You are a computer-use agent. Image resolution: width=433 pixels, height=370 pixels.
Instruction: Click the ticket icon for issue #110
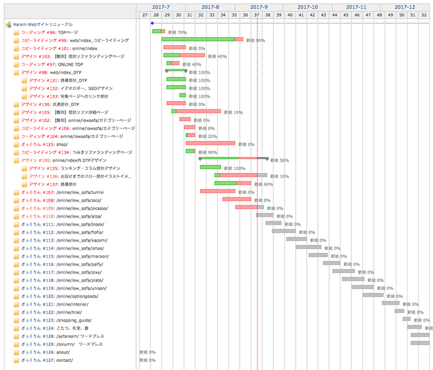[16, 217]
